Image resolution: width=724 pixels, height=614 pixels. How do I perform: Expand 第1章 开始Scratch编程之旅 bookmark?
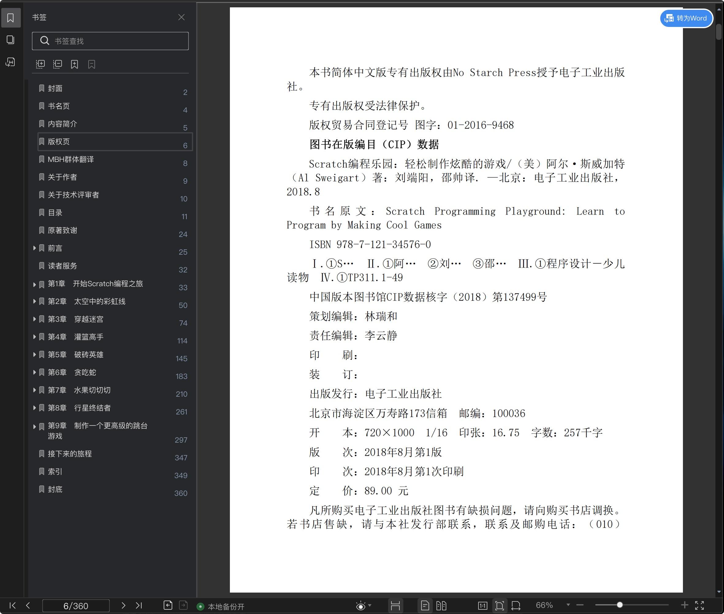click(x=35, y=284)
